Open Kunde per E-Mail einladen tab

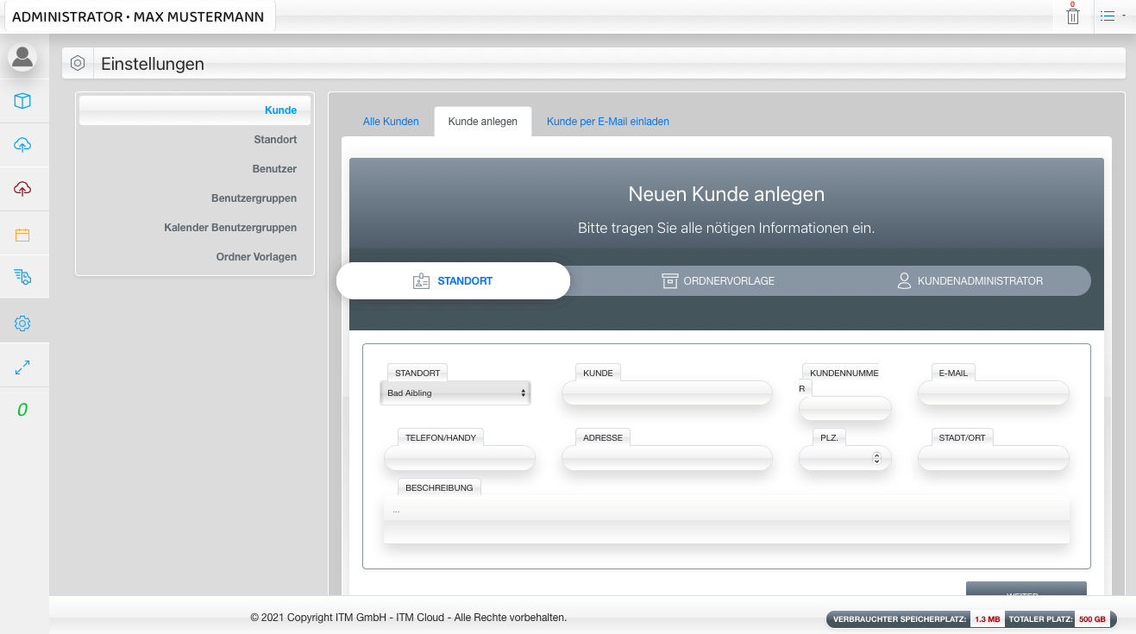tap(607, 122)
